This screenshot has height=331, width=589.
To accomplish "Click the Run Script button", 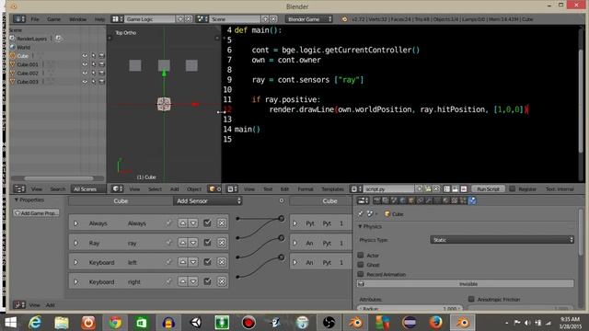I will (x=488, y=188).
